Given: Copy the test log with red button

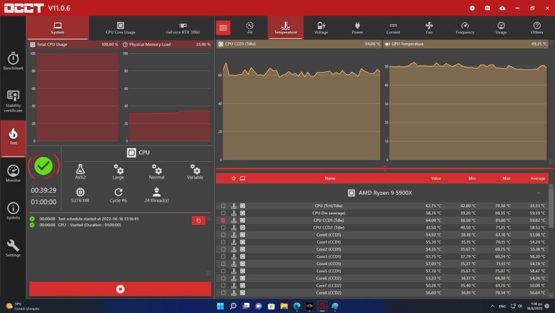Looking at the screenshot, I should coord(198,220).
